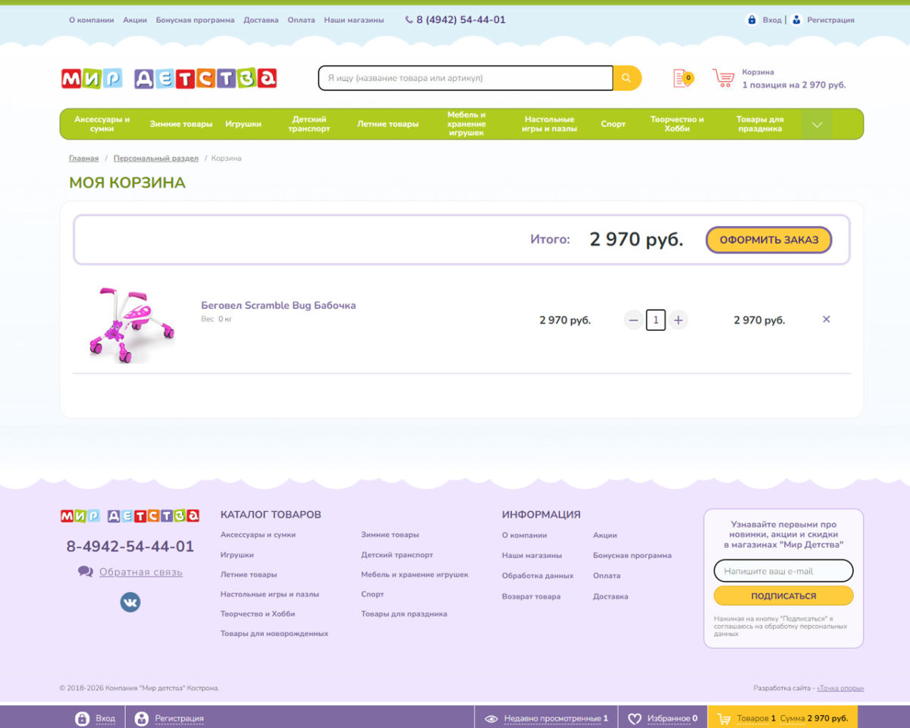Screen dimensions: 910x728
Task: Increase quantity with plus button
Action: coord(678,320)
